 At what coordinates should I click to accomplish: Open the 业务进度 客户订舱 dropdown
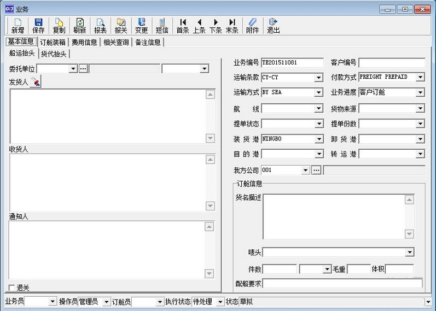(420, 92)
